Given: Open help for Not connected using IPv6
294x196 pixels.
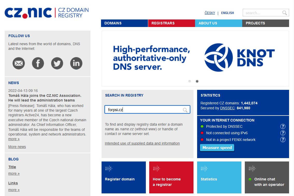Looking at the screenshot, I should [x=283, y=133].
